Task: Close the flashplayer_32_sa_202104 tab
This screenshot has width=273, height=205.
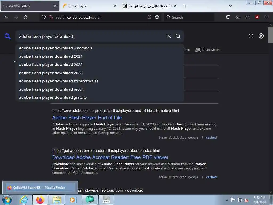Action: (x=175, y=6)
